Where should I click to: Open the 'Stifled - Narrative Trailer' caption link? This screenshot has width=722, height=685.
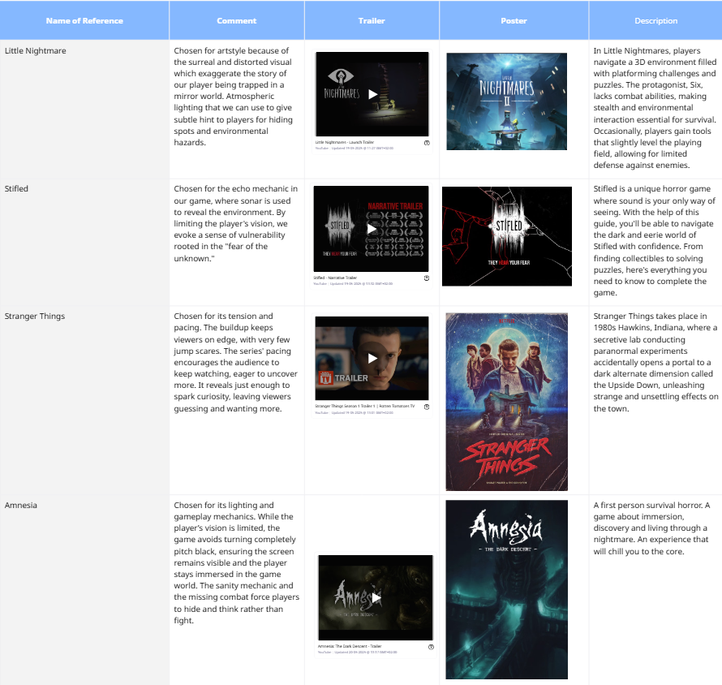click(x=335, y=278)
